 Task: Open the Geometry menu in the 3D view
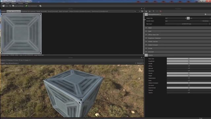4,60
